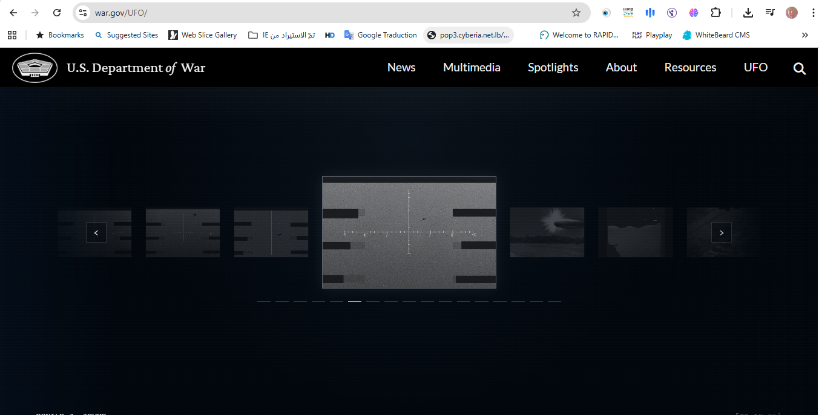819x415 pixels.
Task: Open the InVID verification extension
Action: [x=628, y=13]
